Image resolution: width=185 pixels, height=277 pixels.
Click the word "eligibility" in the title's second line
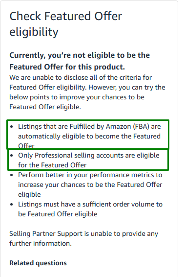tap(34, 32)
